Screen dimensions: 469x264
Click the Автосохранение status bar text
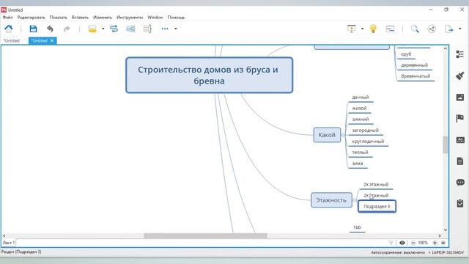(x=398, y=252)
